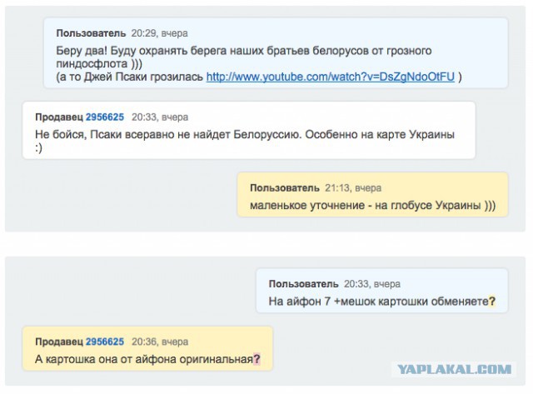The image size is (533, 394).
Task: Click the yellow "маленькое уточнение" message bubble
Action: 372,205
